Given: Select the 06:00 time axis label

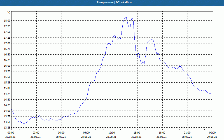Looking at the screenshot, I should [x=62, y=133].
